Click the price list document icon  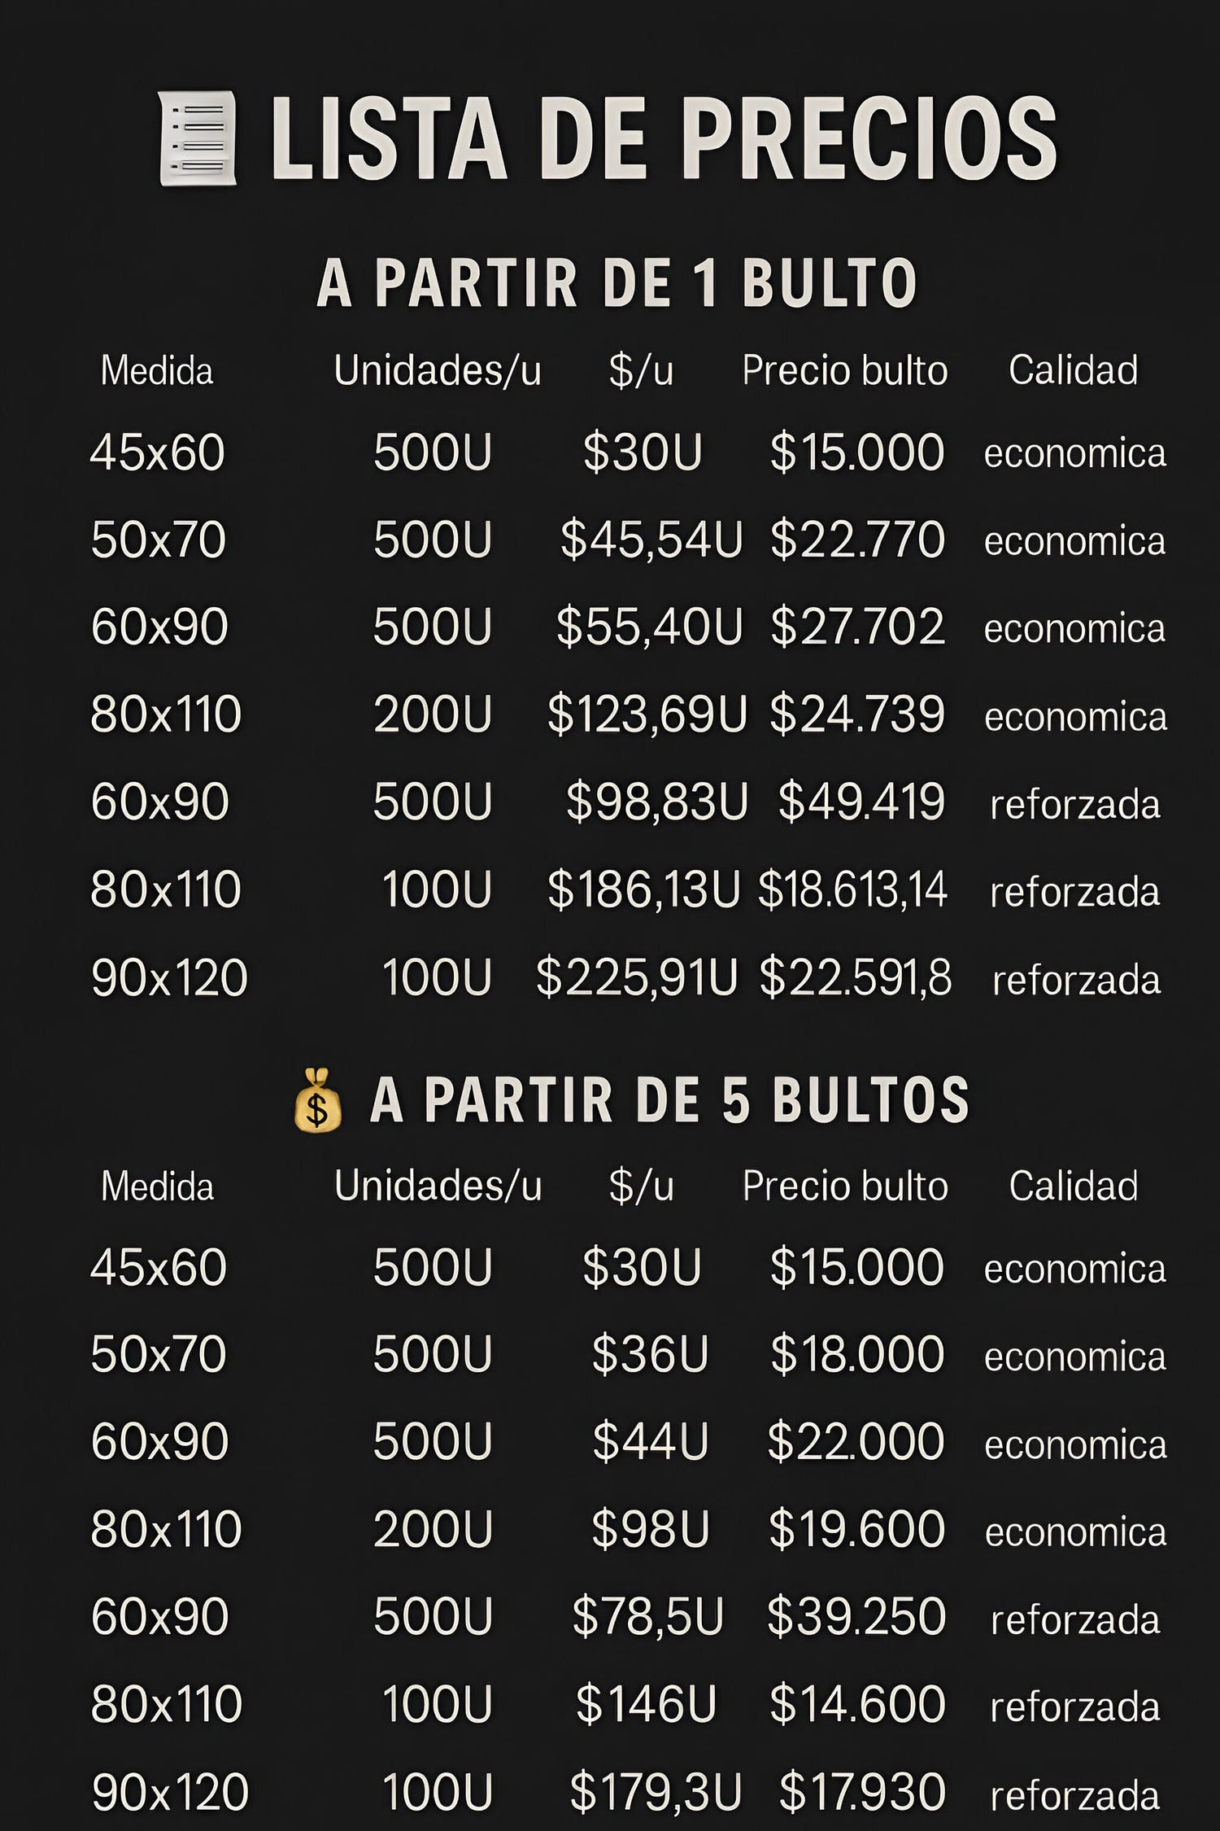[x=198, y=138]
